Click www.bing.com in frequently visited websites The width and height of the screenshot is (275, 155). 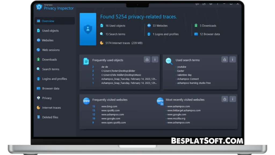[x=110, y=106]
